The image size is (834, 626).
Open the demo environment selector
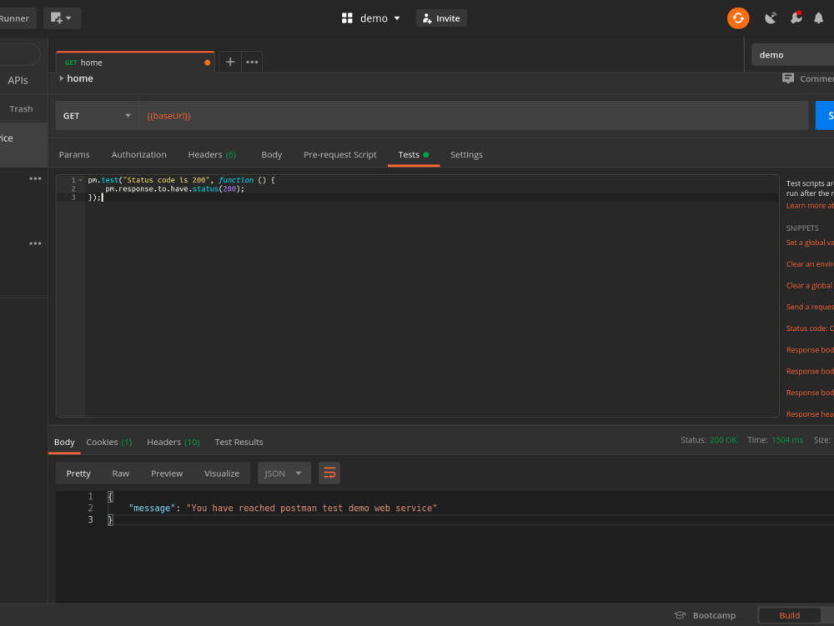(792, 55)
